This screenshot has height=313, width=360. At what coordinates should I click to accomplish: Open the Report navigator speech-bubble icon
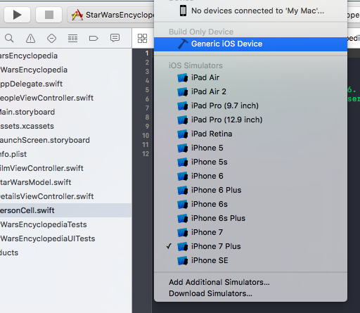(115, 38)
